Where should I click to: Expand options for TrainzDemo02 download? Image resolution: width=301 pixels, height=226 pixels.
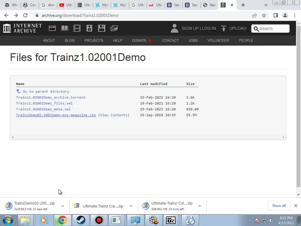click(63, 206)
